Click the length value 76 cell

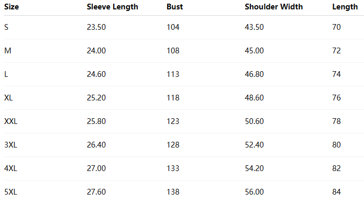pos(336,98)
